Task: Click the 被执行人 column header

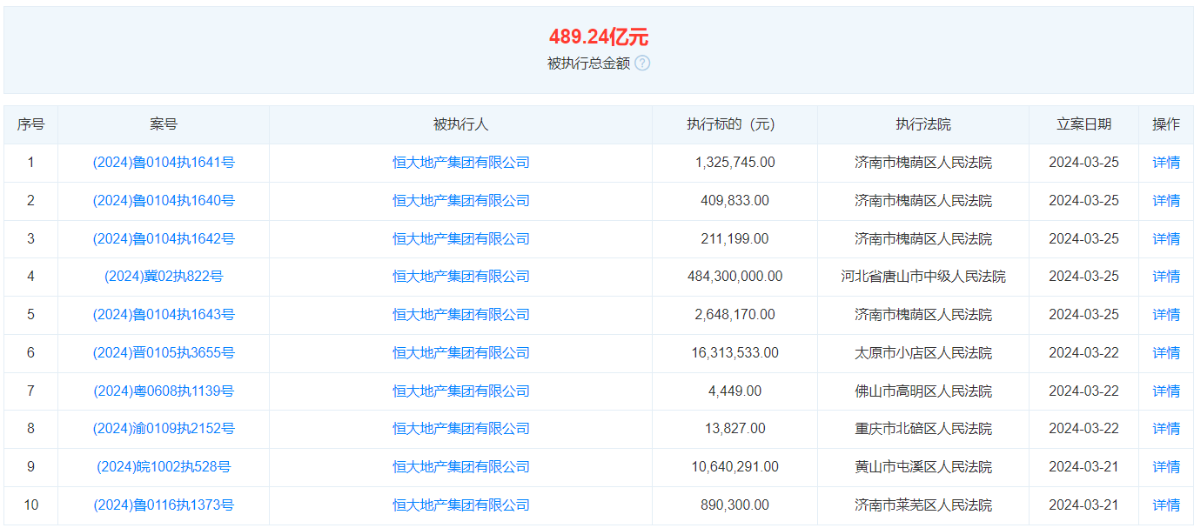Action: coord(461,124)
